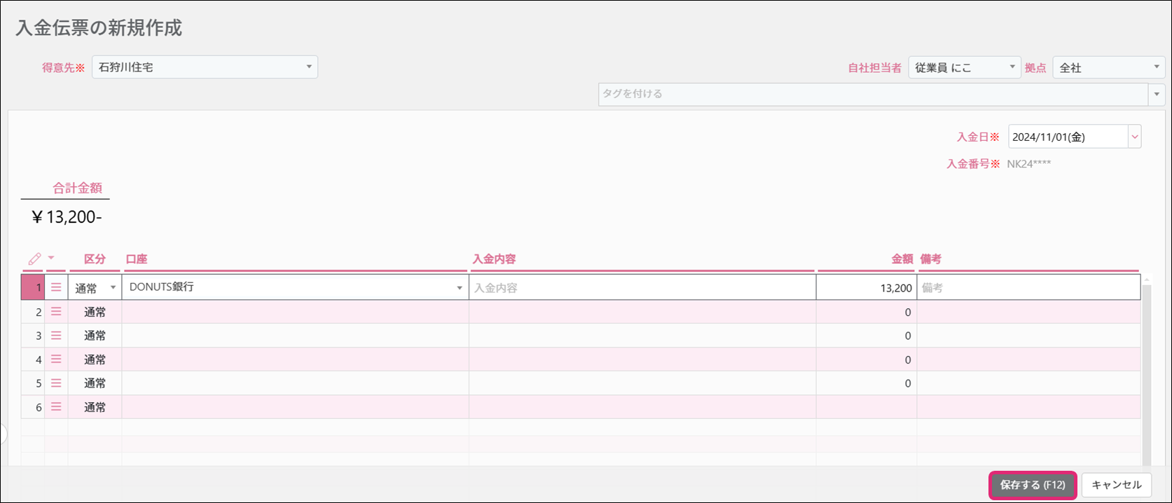The width and height of the screenshot is (1172, 503).
Task: Select row number 3 cell
Action: click(x=33, y=336)
